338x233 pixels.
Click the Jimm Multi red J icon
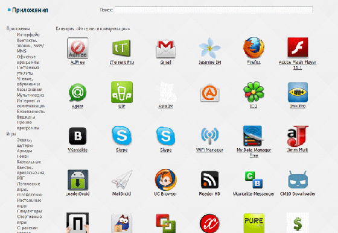coord(298,136)
